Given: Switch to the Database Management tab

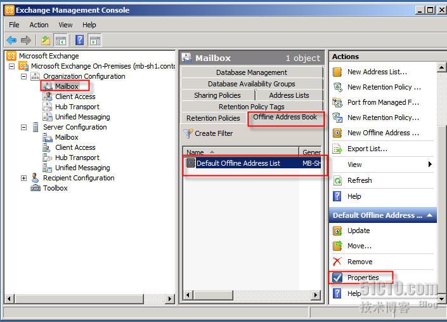Looking at the screenshot, I should point(252,72).
